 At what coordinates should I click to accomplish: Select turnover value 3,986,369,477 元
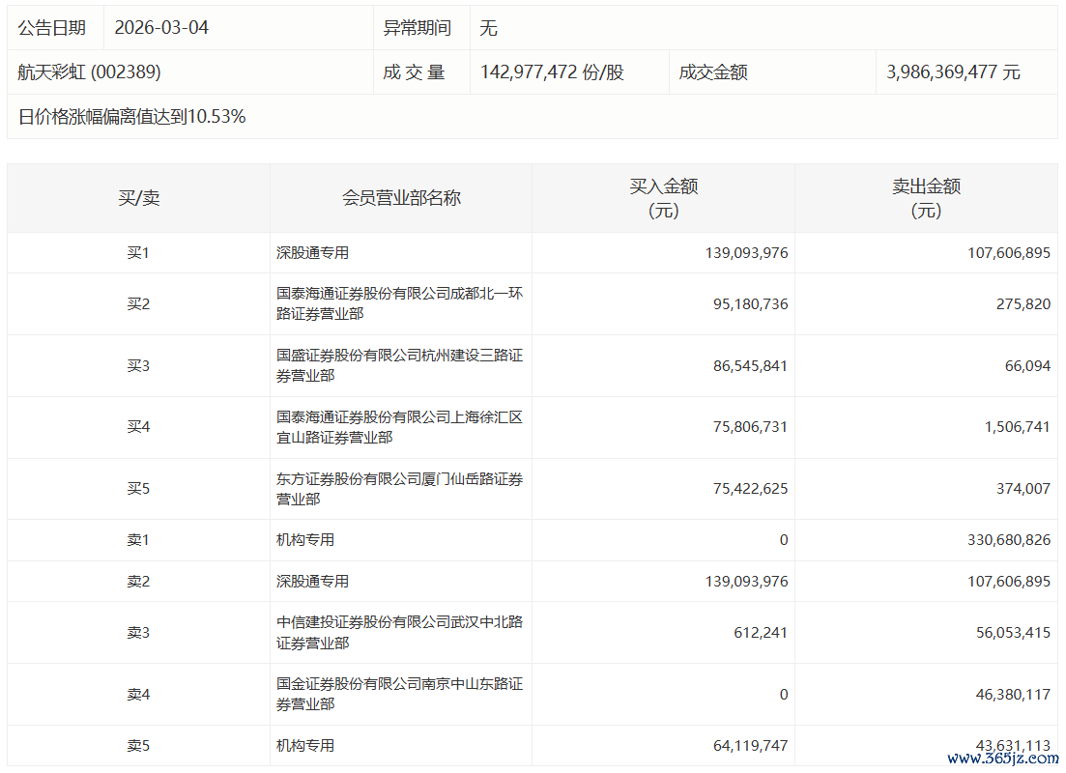953,72
